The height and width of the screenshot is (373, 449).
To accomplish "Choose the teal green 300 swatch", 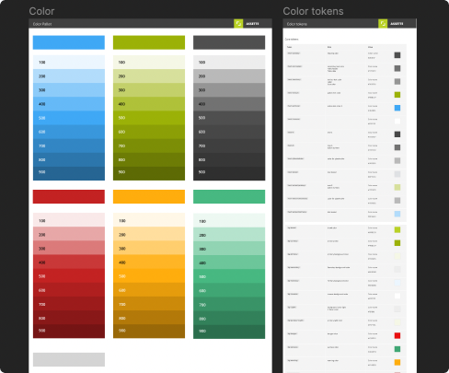I will coord(229,249).
